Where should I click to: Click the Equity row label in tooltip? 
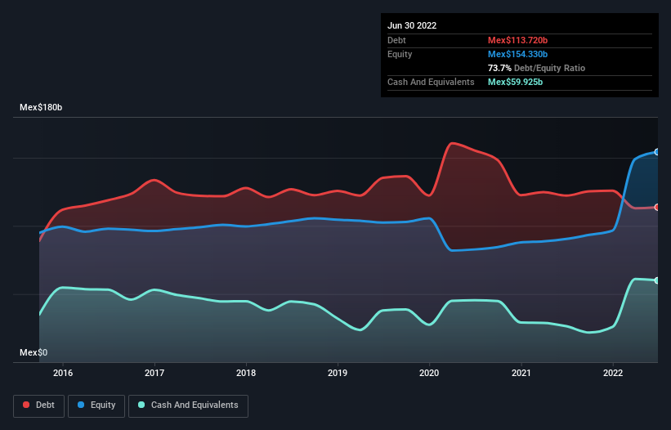tap(400, 54)
